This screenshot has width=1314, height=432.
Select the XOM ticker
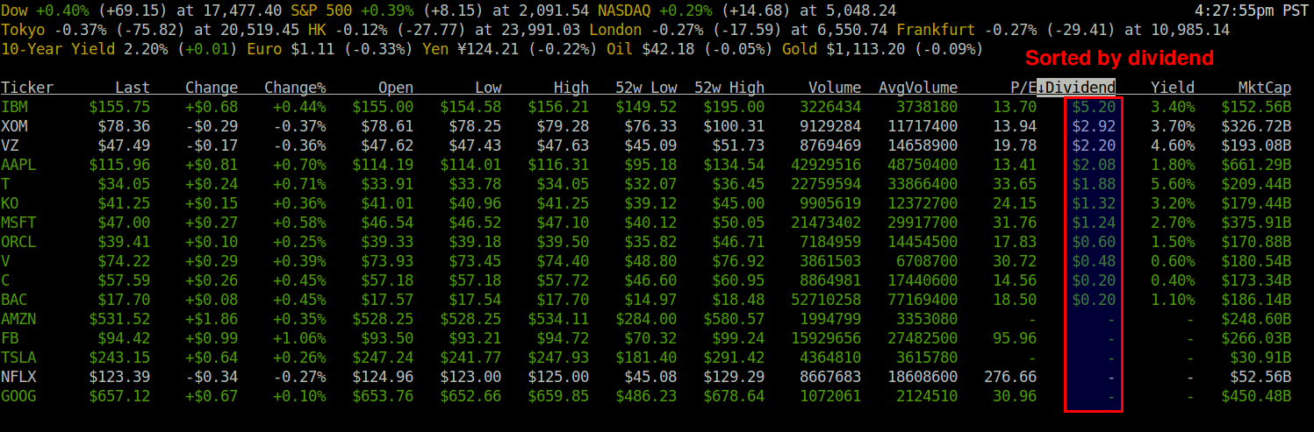click(14, 126)
